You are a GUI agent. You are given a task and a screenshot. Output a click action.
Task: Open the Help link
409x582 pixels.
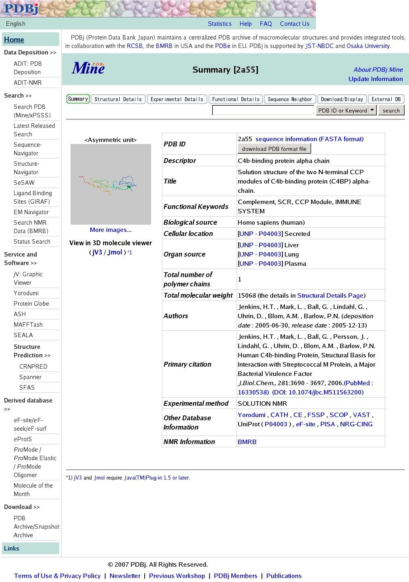(x=246, y=24)
